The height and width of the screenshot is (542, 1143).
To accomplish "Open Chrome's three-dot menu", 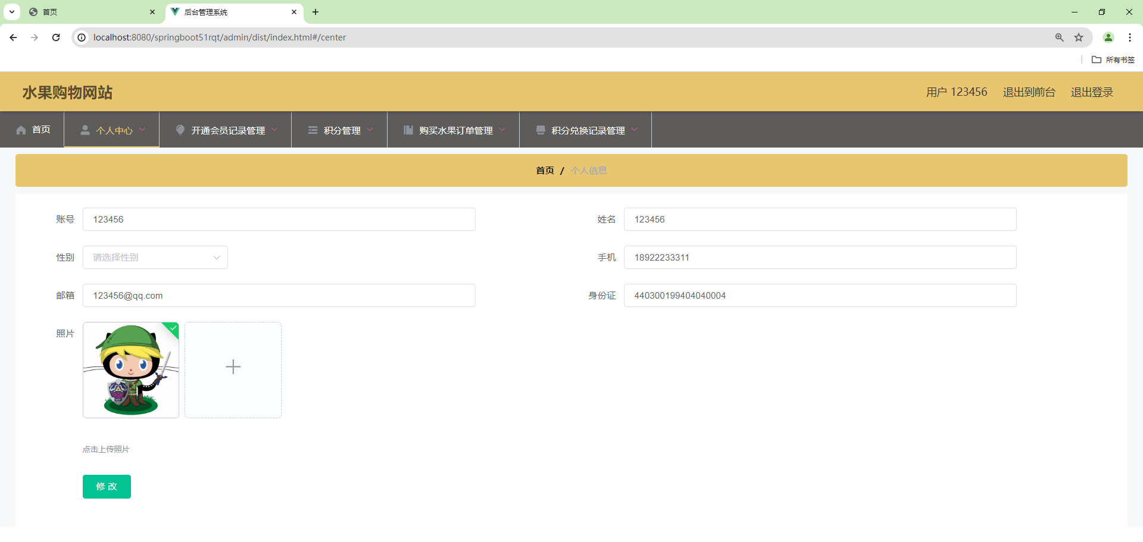I will pos(1130,37).
